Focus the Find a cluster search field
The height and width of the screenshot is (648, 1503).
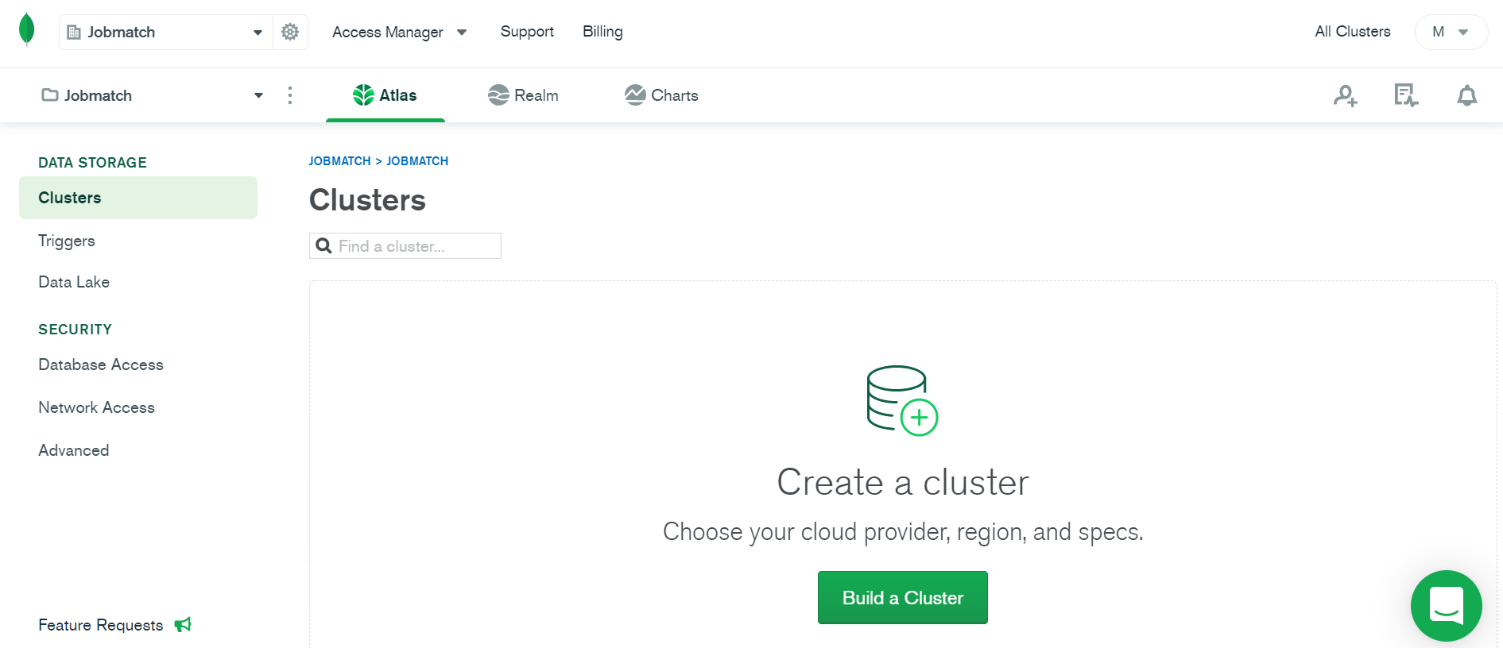point(405,246)
